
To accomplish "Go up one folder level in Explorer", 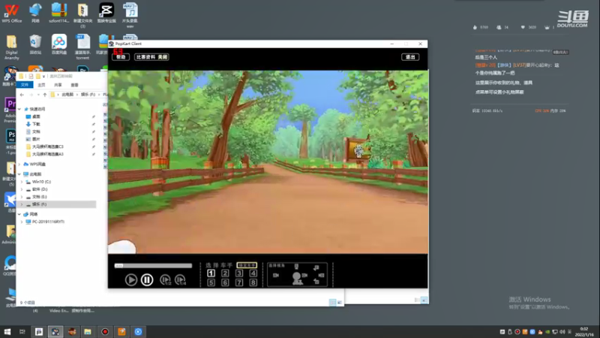I will click(x=45, y=95).
